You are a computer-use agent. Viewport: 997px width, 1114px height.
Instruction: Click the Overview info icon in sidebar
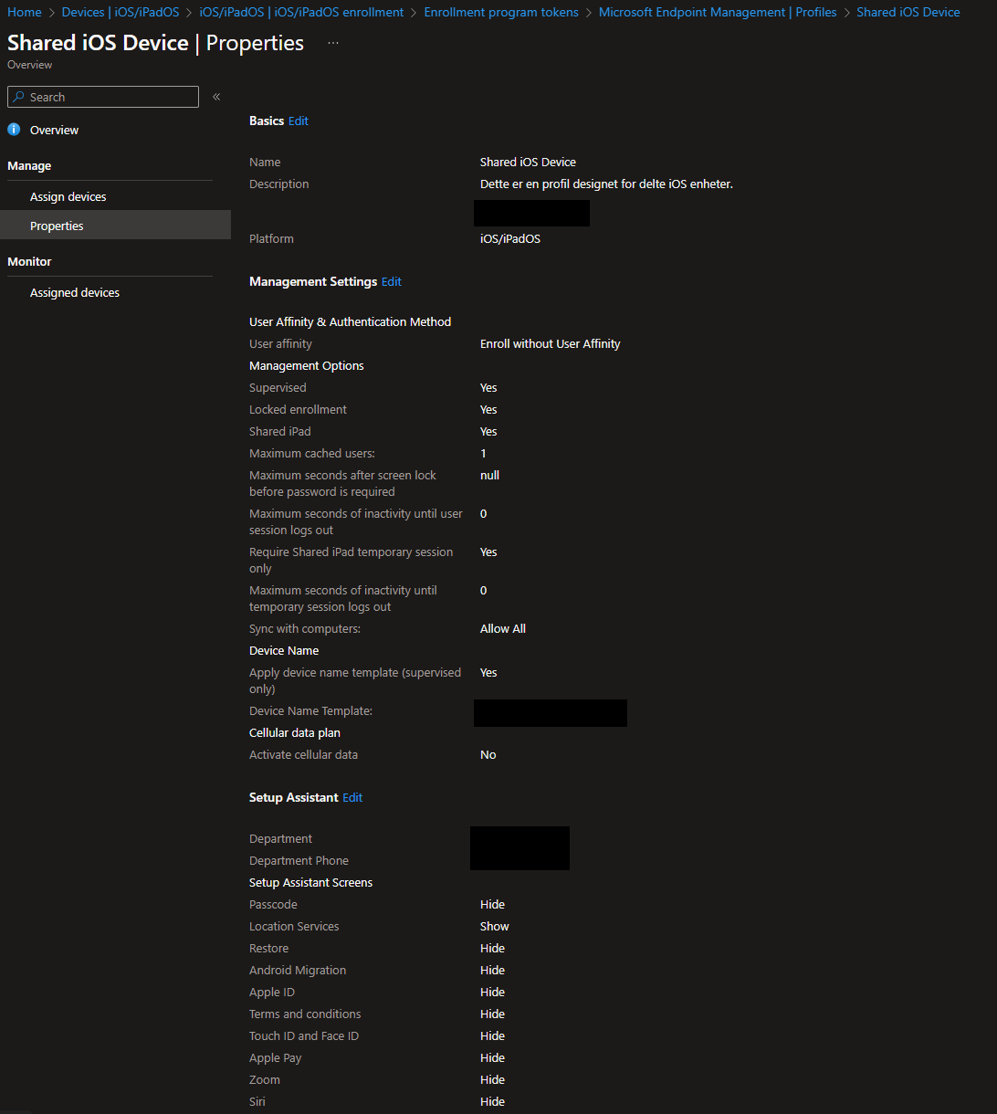tap(13, 129)
